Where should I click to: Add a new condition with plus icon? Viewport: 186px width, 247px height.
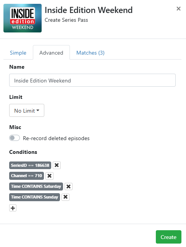coord(13,208)
